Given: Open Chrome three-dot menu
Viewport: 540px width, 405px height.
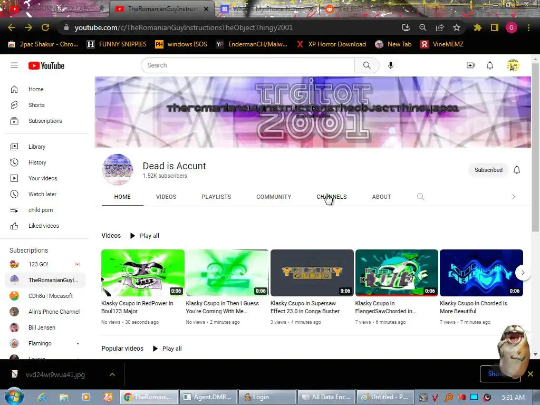Looking at the screenshot, I should pyautogui.click(x=528, y=27).
